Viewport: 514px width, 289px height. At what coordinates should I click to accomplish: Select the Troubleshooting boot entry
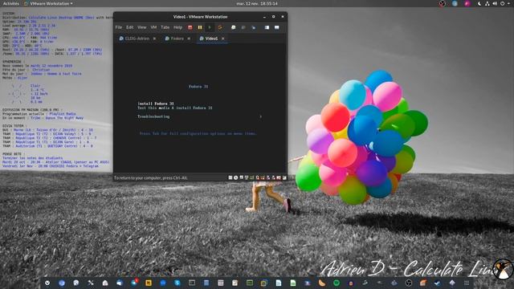153,116
